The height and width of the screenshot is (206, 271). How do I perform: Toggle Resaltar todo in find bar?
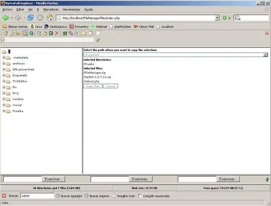(123, 196)
